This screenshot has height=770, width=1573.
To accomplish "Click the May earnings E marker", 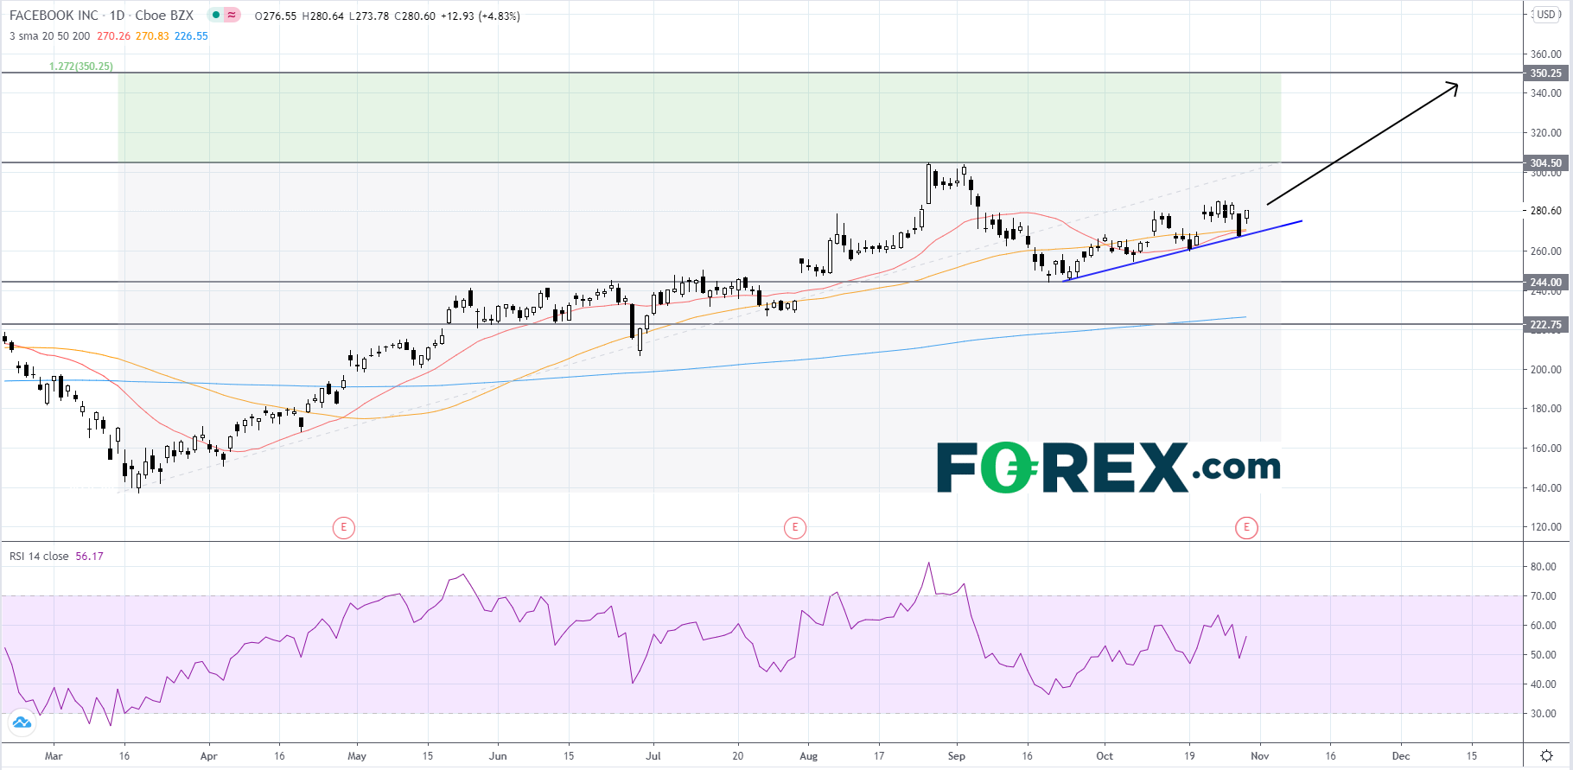I will pos(344,527).
